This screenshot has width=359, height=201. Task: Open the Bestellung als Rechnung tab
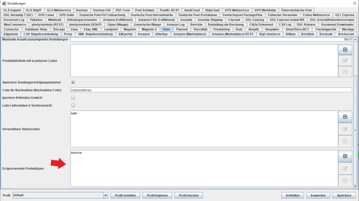[x=226, y=25]
